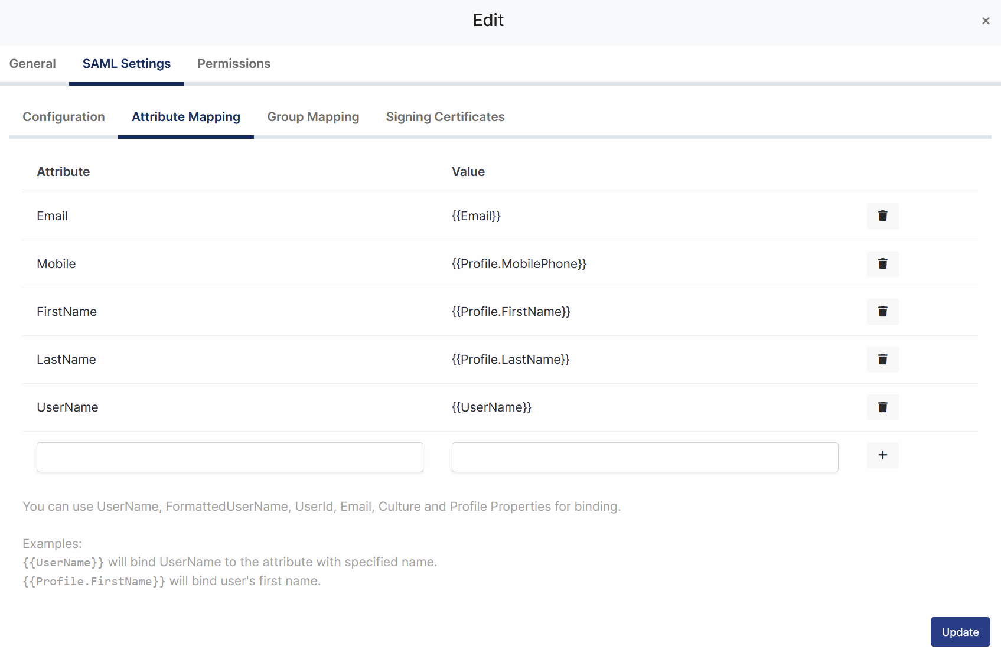Remove the FirstName attribute mapping
Screen dimensions: 1001x656
click(882, 312)
